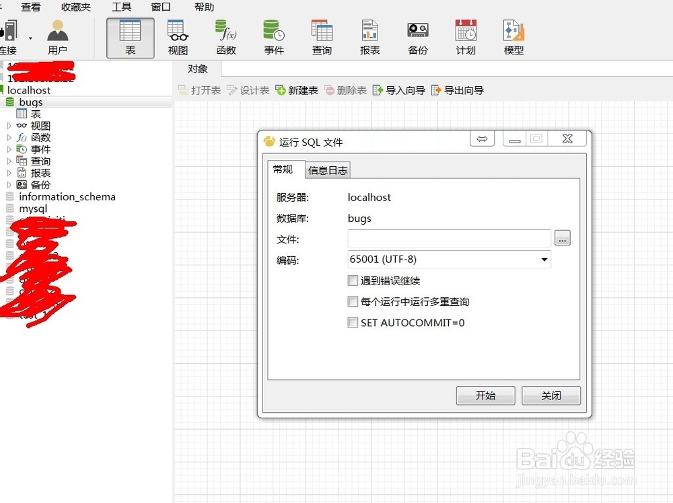This screenshot has width=673, height=503.
Task: Open the 编码 (Encoding) dropdown 65001 (UTF-8)
Action: point(449,260)
